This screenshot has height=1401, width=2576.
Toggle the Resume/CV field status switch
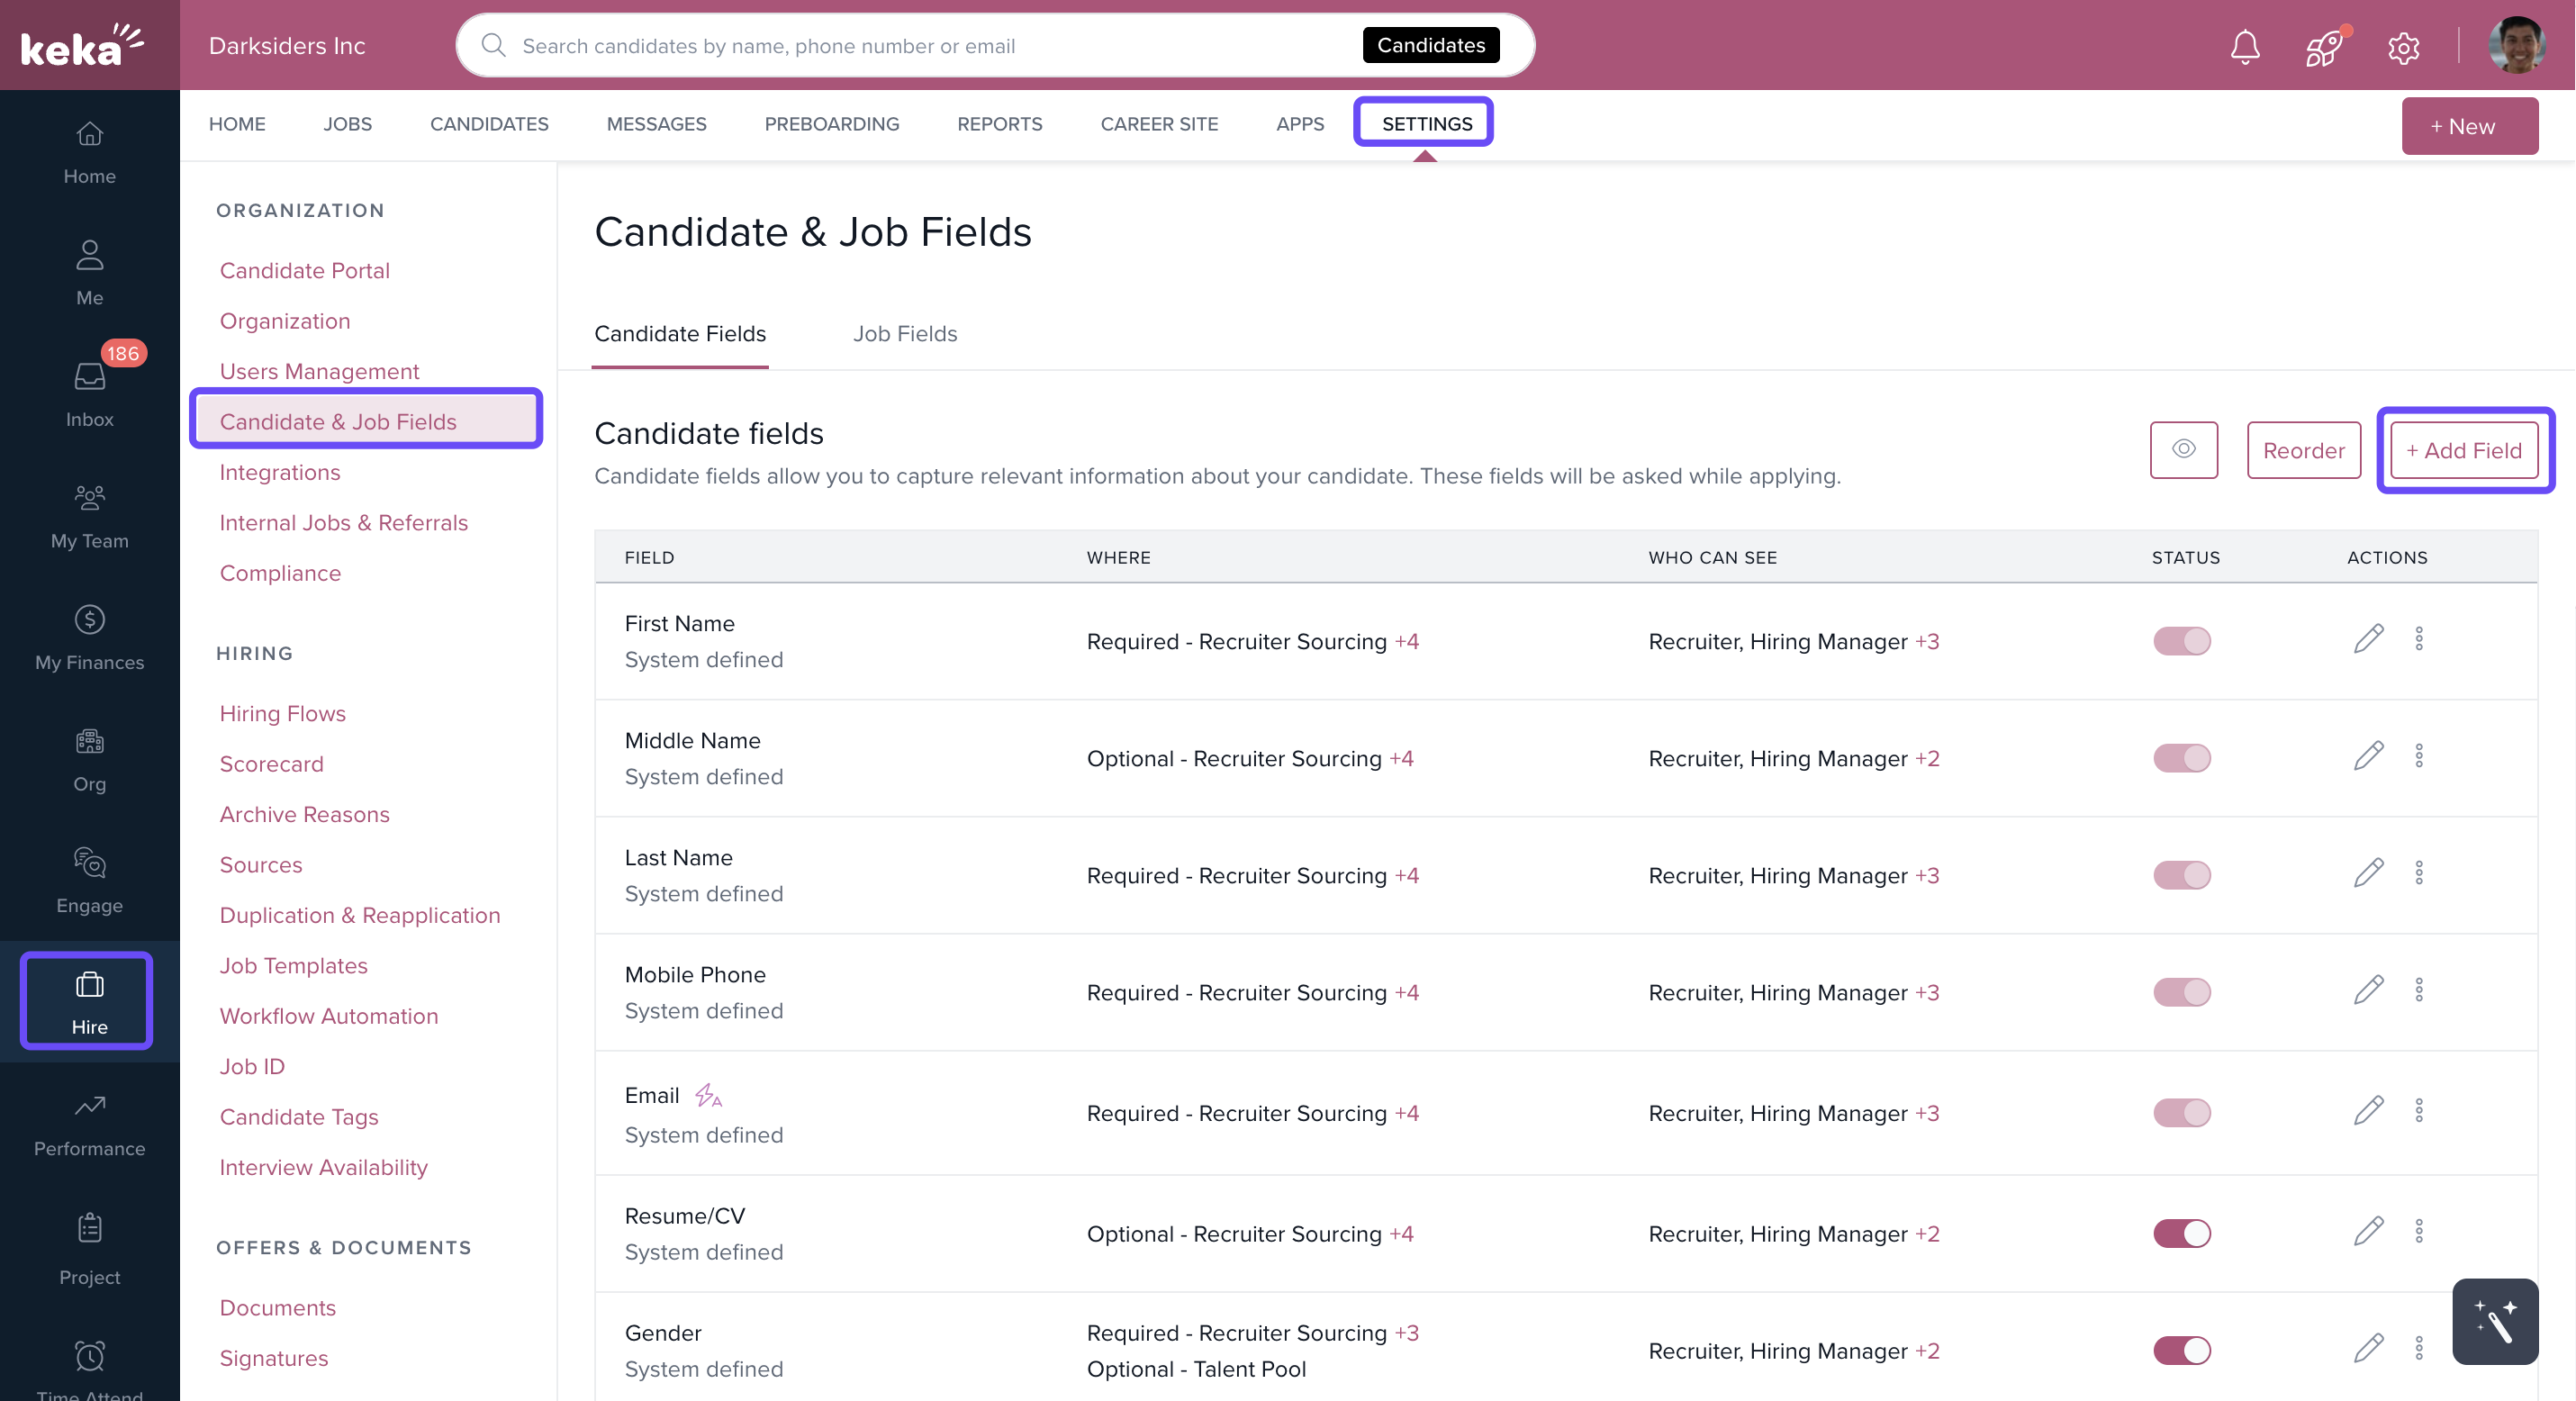pyautogui.click(x=2182, y=1233)
